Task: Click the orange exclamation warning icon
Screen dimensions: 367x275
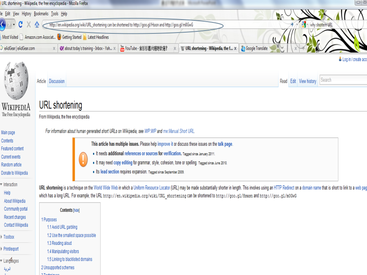Action: point(83,159)
